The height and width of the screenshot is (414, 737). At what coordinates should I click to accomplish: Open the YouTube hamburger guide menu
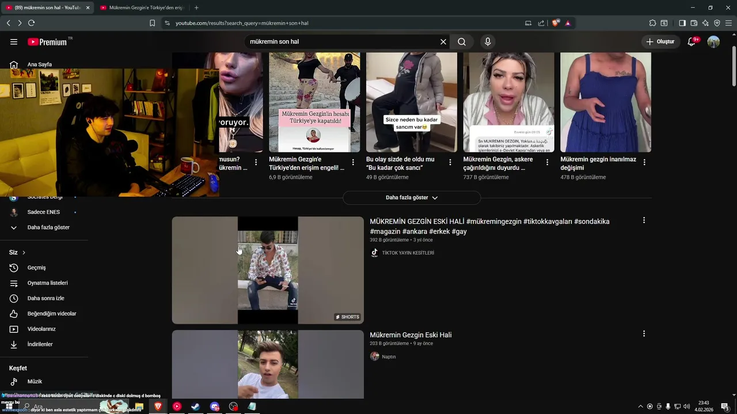pyautogui.click(x=14, y=42)
